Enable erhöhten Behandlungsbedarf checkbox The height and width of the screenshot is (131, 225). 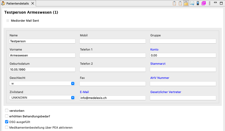point(7,116)
